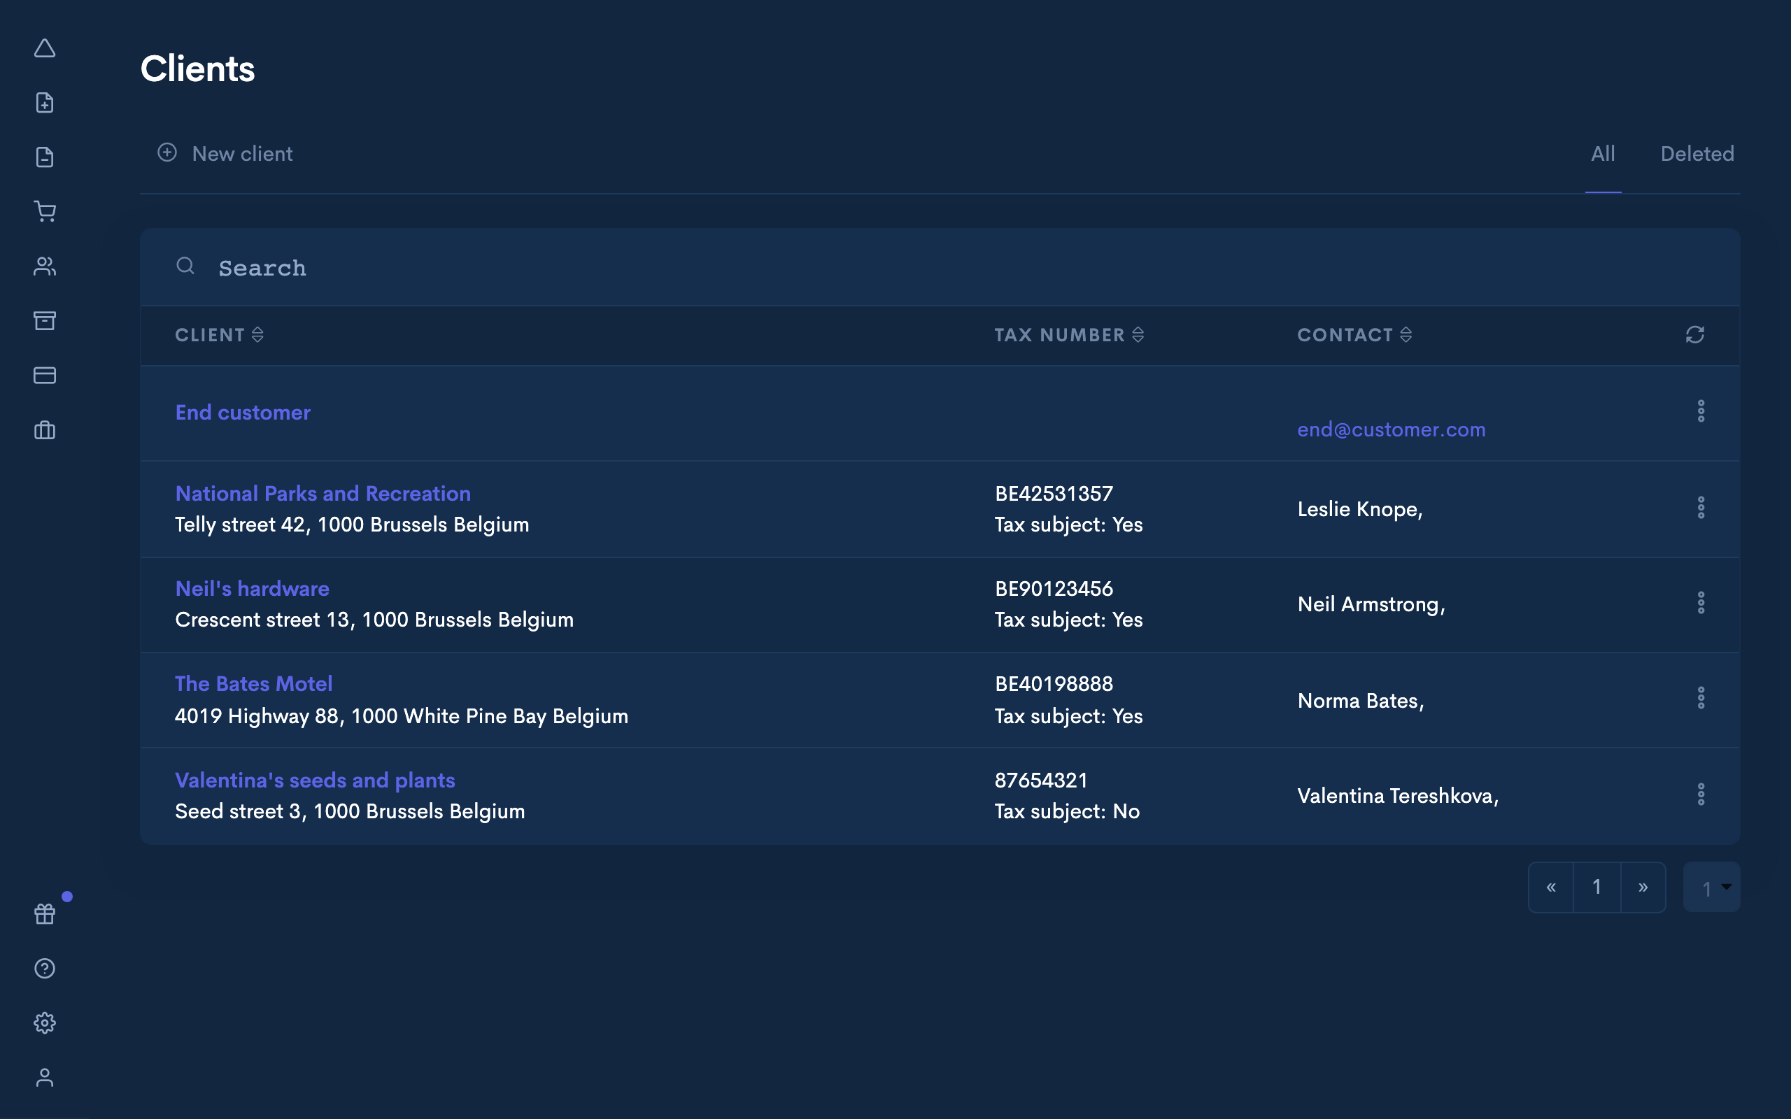Open options menu for The Bates Motel row
1791x1119 pixels.
click(1702, 698)
